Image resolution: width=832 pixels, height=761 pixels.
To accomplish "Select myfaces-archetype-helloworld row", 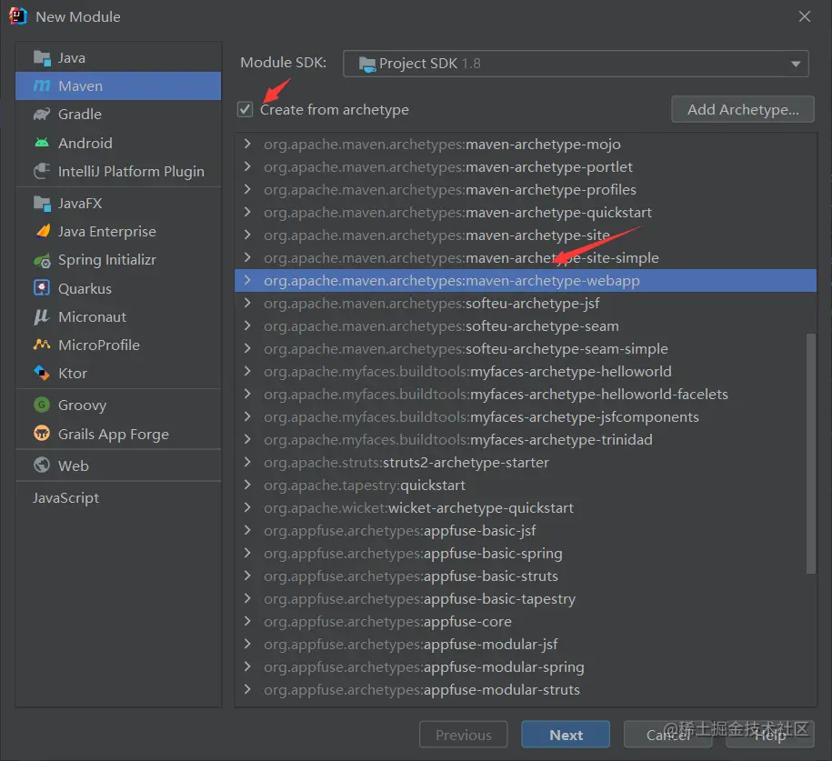I will (526, 372).
